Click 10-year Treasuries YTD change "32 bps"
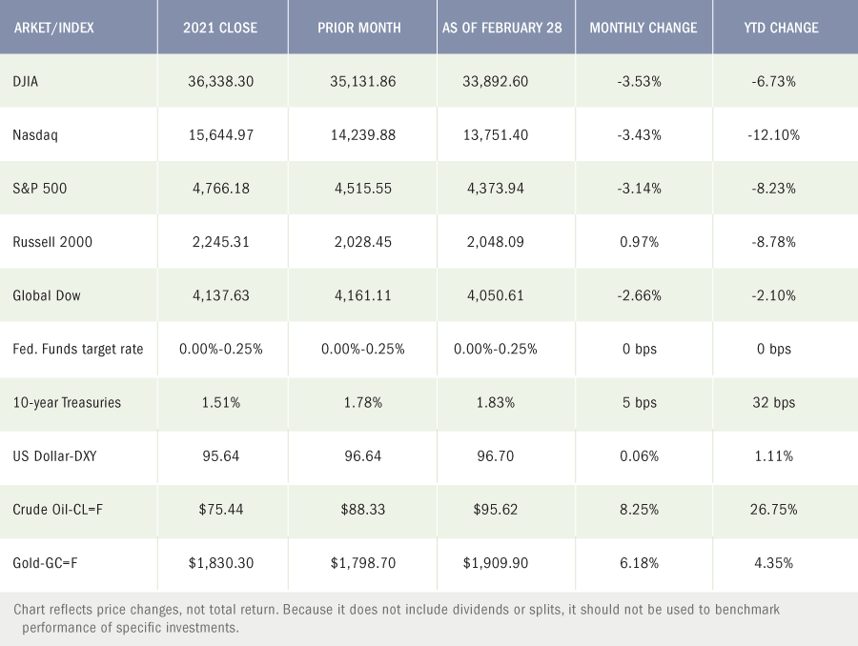This screenshot has height=646, width=858. tap(774, 403)
